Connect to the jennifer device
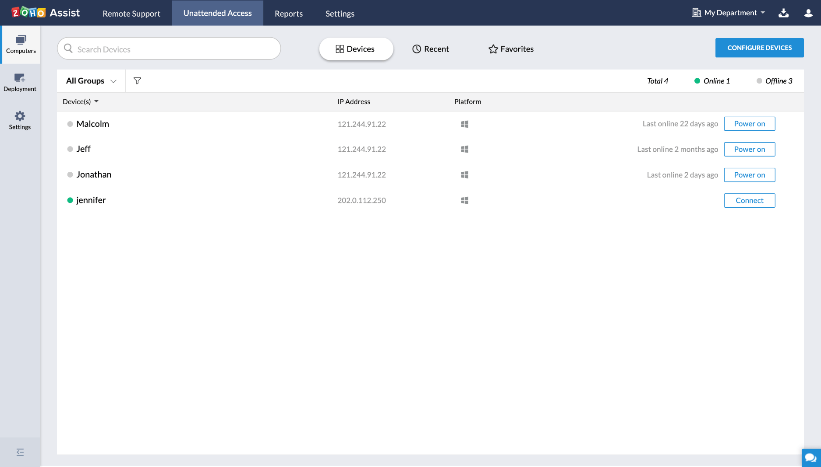 click(749, 200)
